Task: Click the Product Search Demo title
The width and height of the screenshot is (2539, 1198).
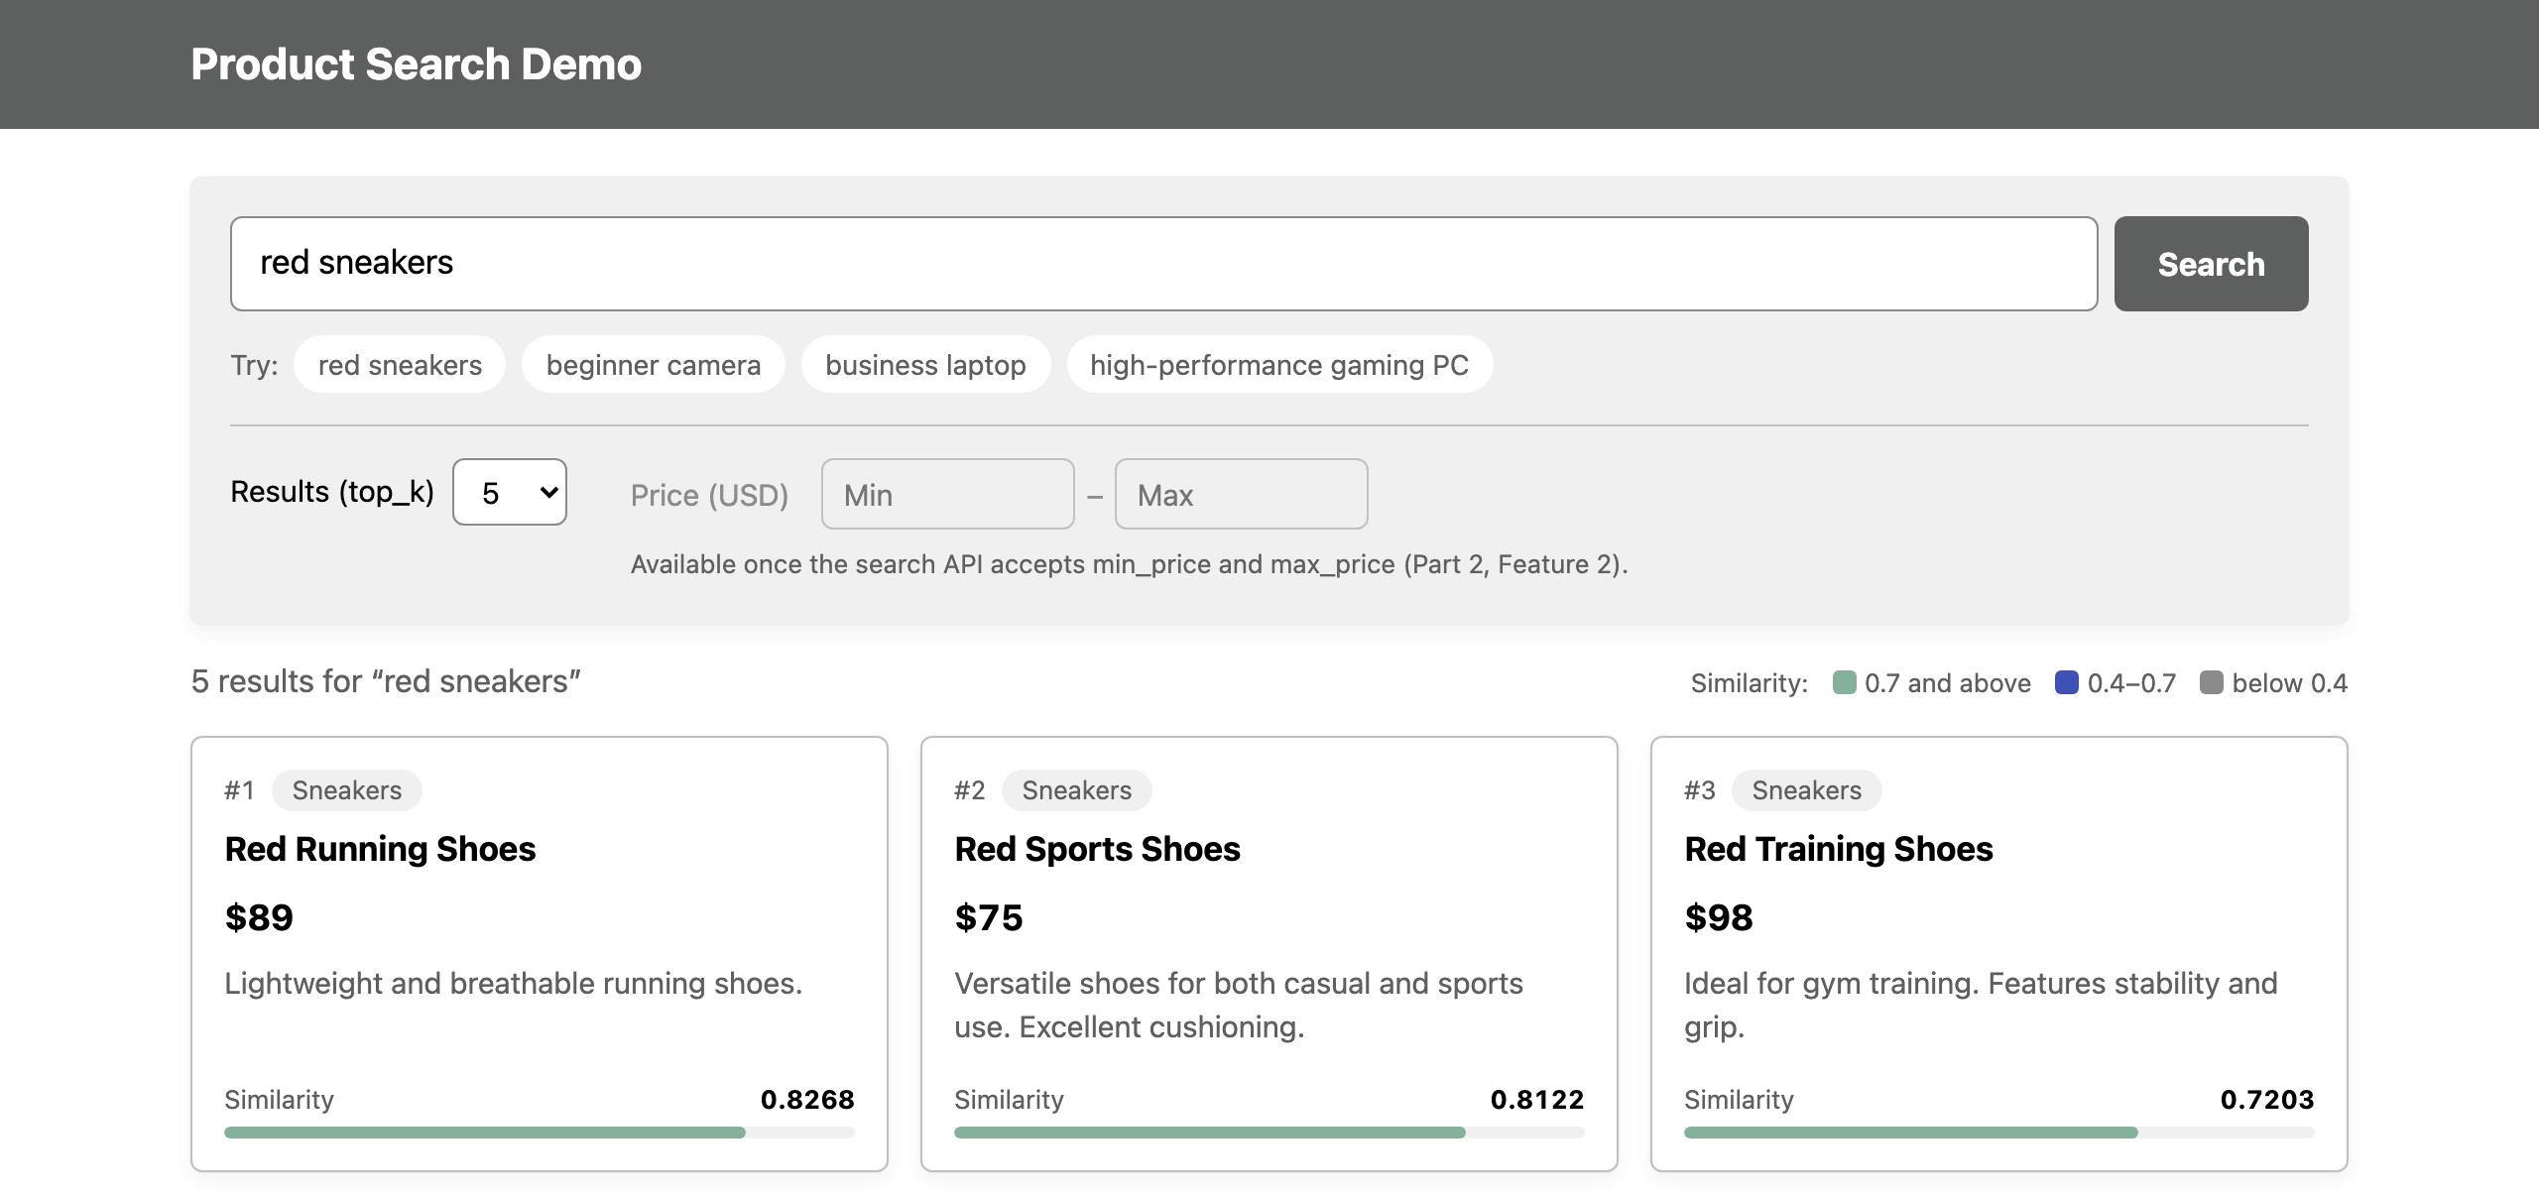Action: click(x=417, y=64)
